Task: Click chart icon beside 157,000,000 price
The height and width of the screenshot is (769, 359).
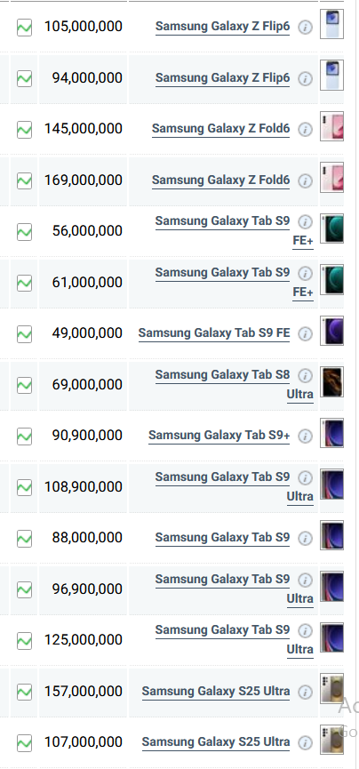Action: (25, 692)
